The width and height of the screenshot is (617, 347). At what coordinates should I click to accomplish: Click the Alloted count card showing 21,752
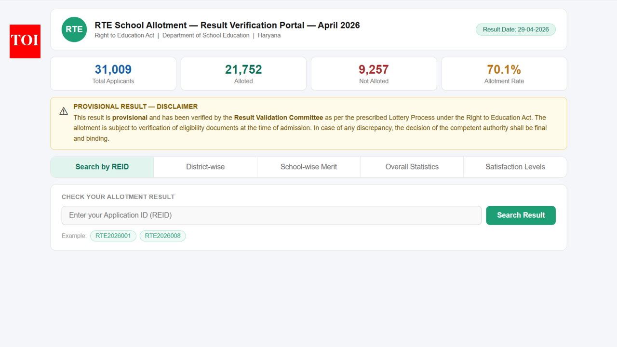point(243,73)
